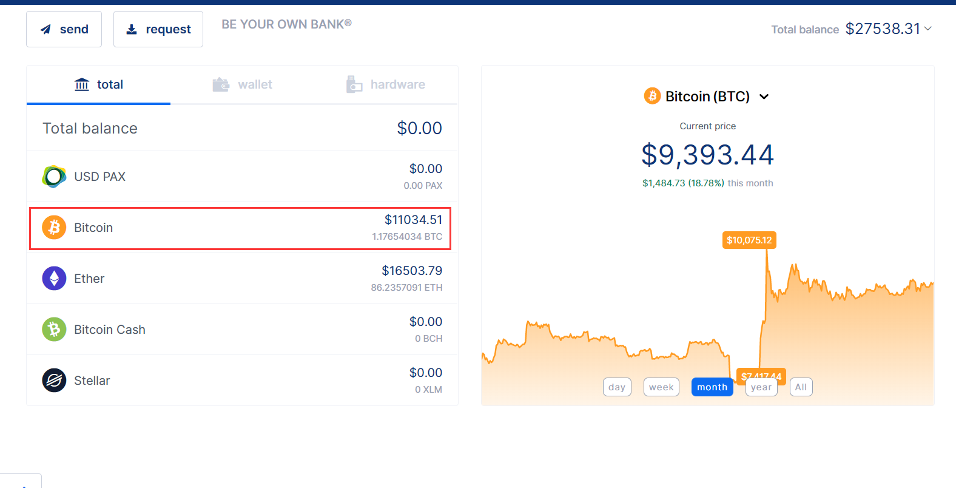
Task: Click the Stellar coin icon
Action: [54, 380]
